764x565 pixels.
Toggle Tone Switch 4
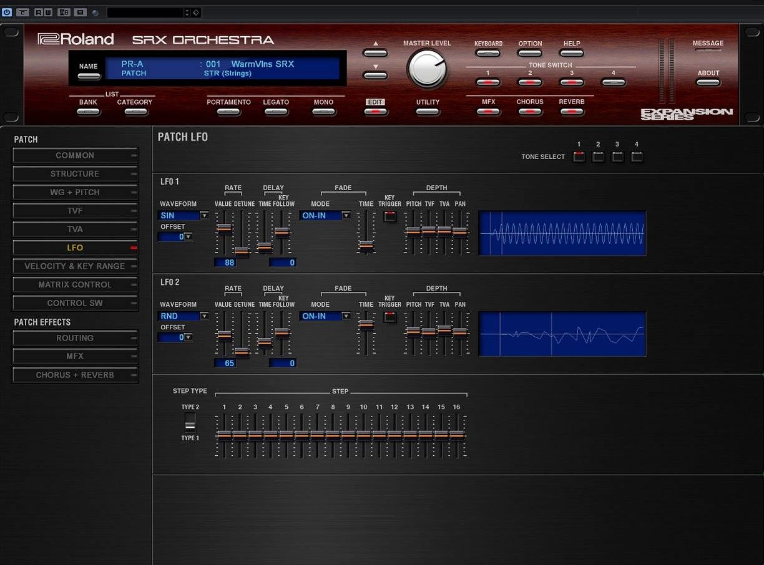(613, 82)
